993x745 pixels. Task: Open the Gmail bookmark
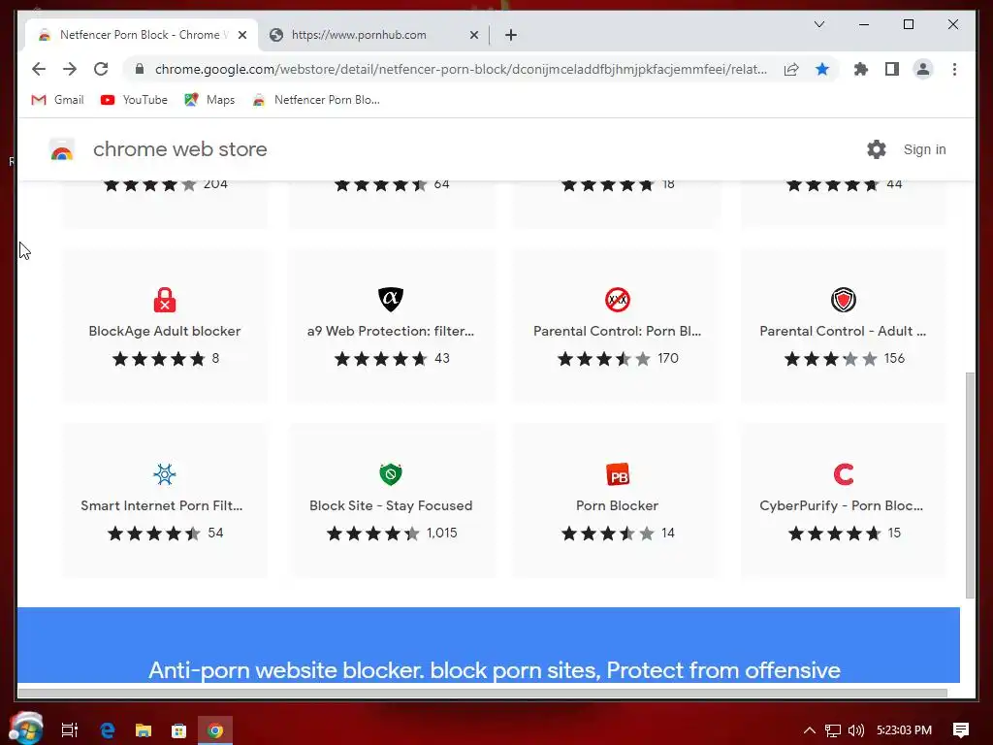(57, 100)
